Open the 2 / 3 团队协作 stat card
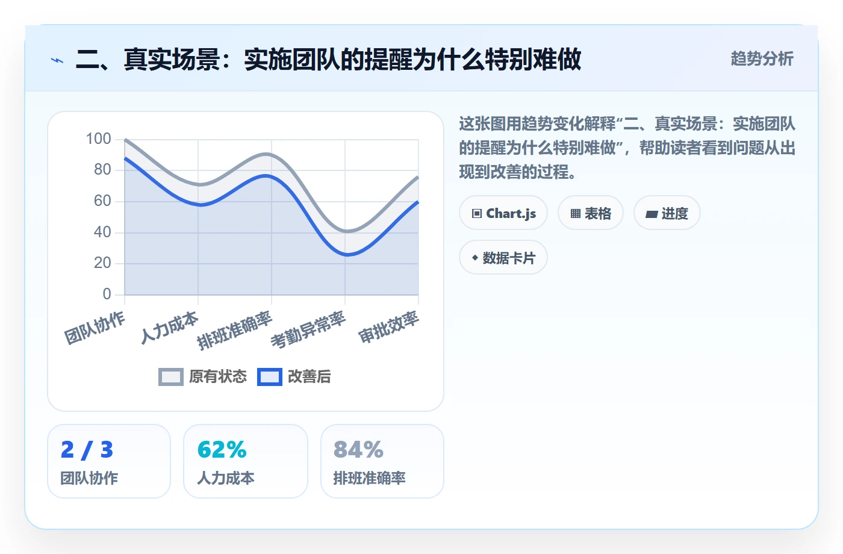This screenshot has width=843, height=554. pos(109,461)
